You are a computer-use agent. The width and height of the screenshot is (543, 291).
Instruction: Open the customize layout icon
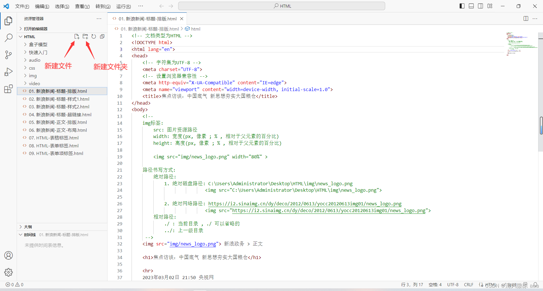490,6
